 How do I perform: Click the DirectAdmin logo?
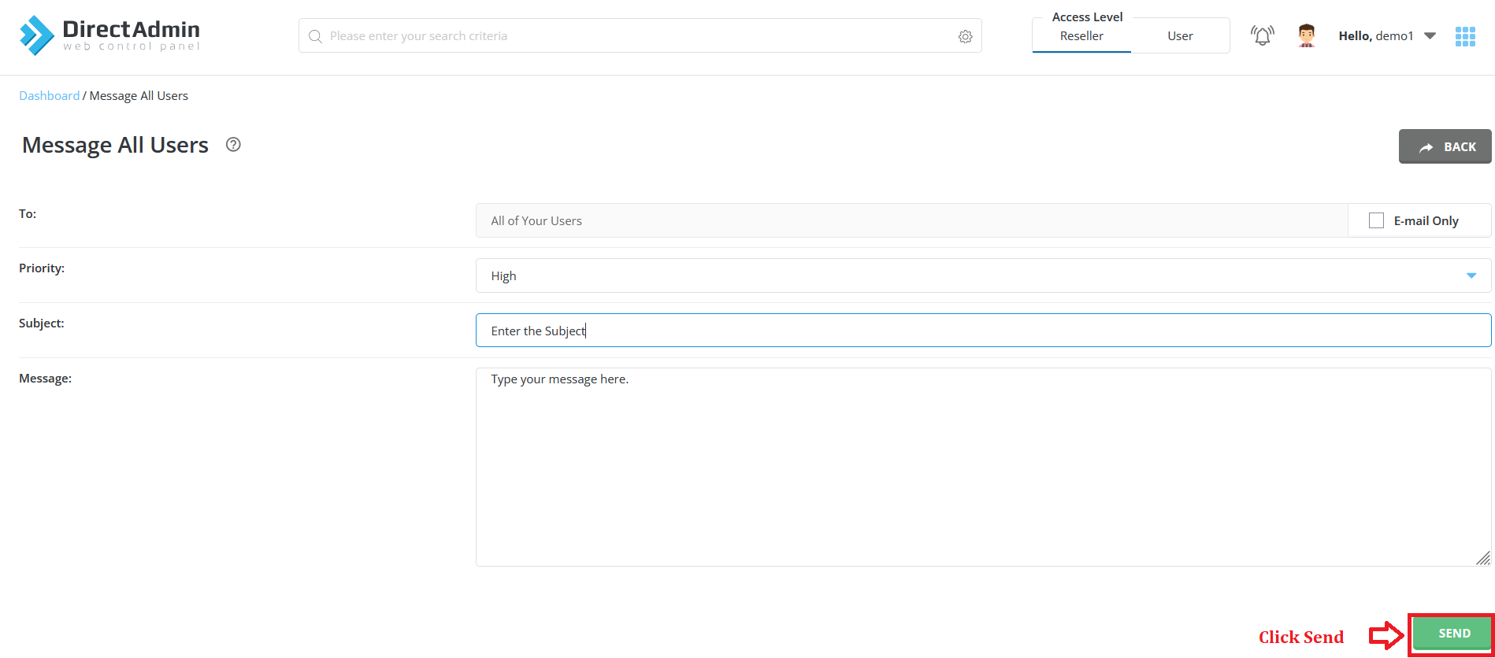click(109, 35)
